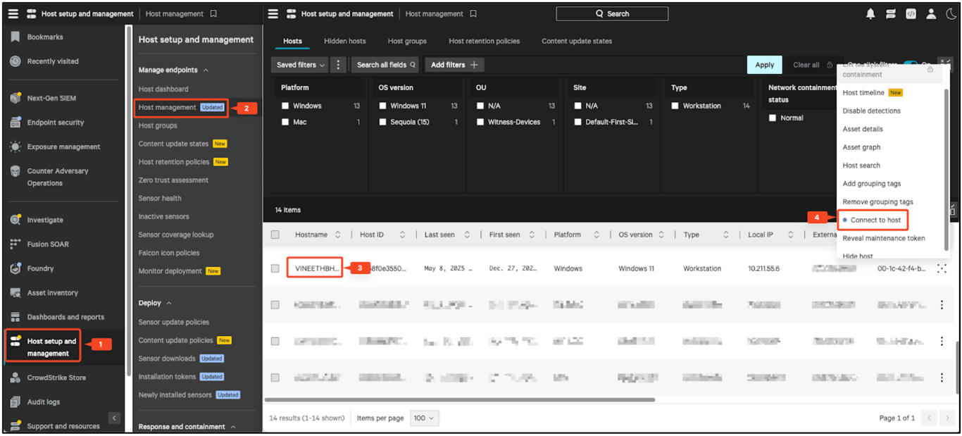This screenshot has width=962, height=436.
Task: Open hamburger menu in left pane header
Action: [13, 13]
